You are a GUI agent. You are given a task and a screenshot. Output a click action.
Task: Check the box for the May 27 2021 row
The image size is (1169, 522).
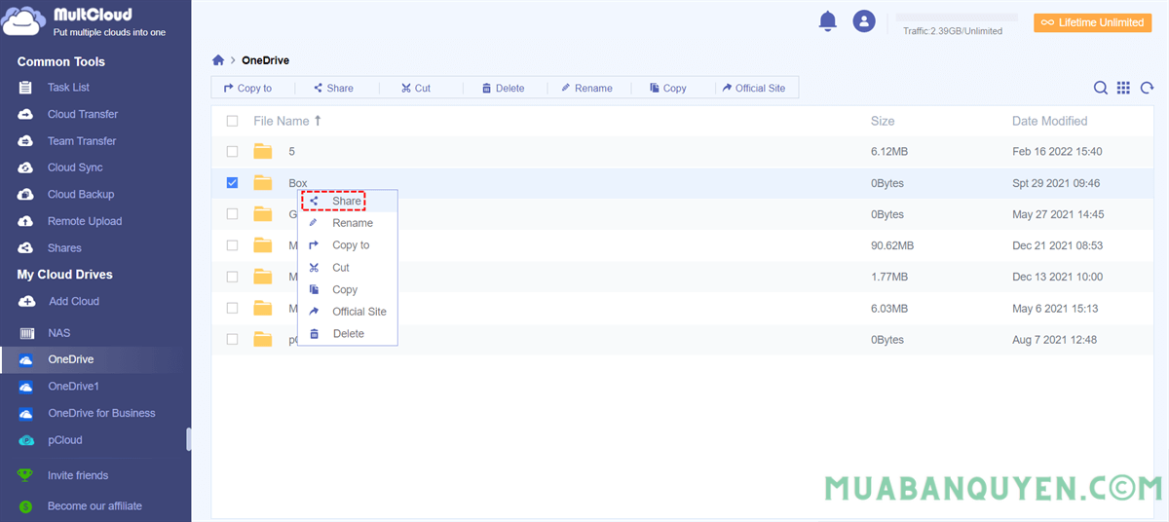click(232, 213)
